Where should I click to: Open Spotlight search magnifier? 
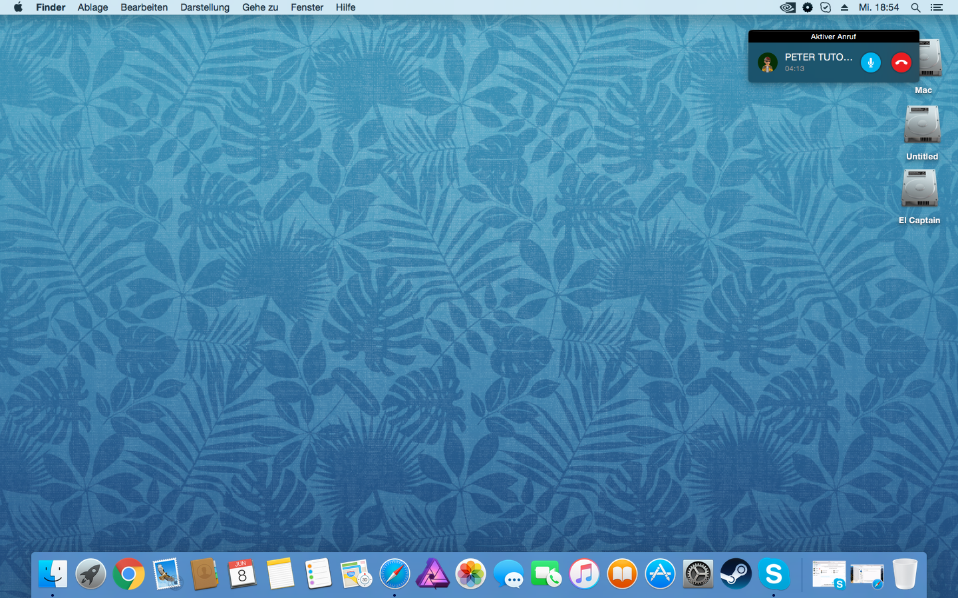[916, 7]
